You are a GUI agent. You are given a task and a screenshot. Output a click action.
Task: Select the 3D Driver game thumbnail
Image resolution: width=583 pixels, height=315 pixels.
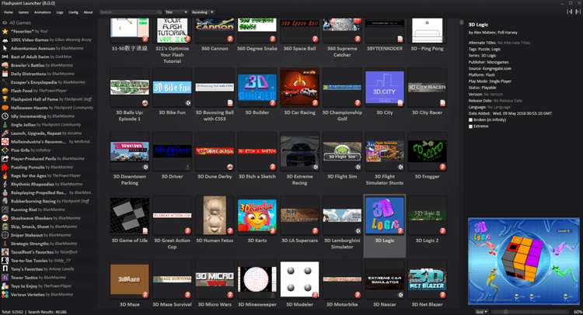[172, 152]
